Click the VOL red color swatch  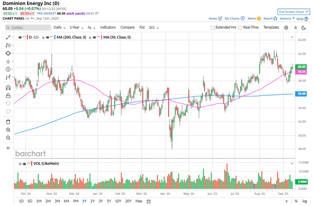click(32, 163)
